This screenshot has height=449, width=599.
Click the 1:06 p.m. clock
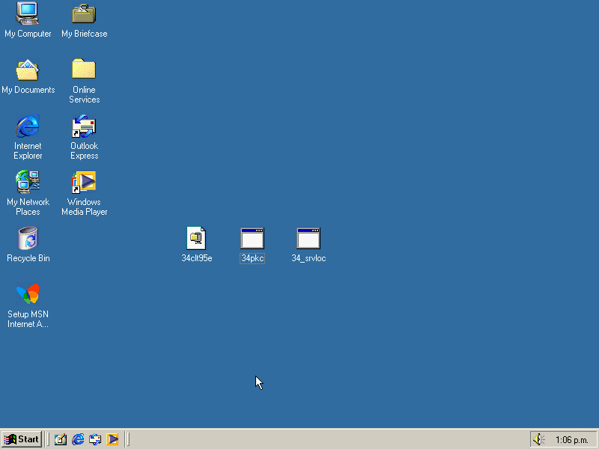[x=571, y=440]
